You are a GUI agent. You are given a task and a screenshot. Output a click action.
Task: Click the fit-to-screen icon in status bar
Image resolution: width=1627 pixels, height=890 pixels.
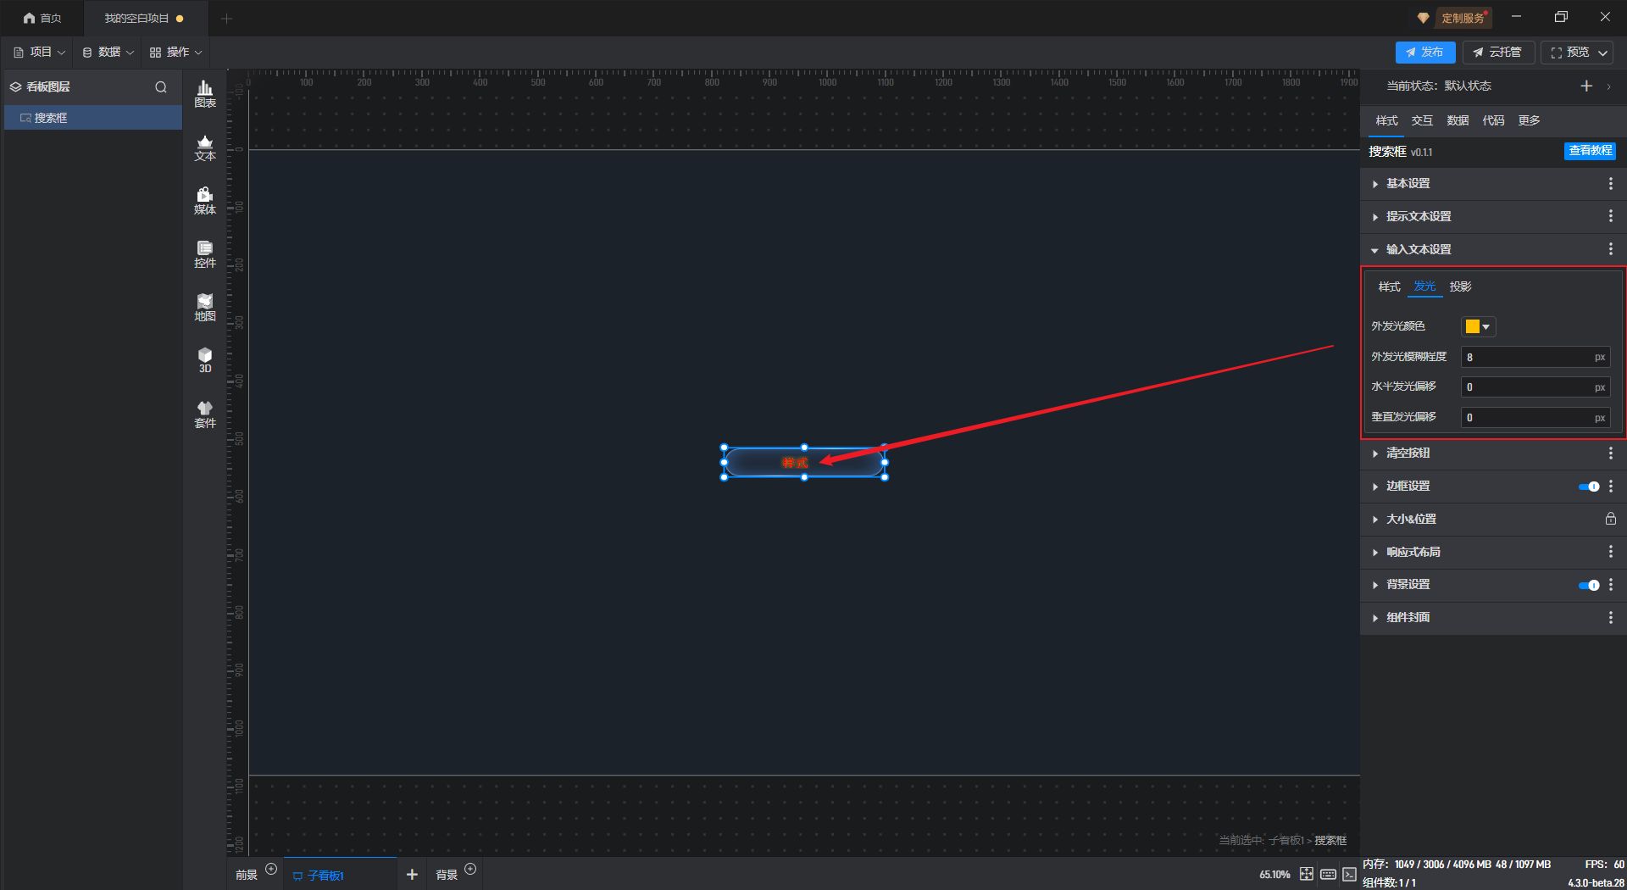coord(1307,874)
